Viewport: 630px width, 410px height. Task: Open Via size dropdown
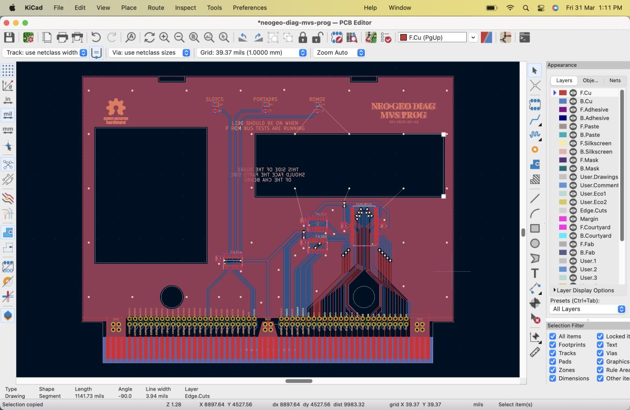pyautogui.click(x=150, y=53)
